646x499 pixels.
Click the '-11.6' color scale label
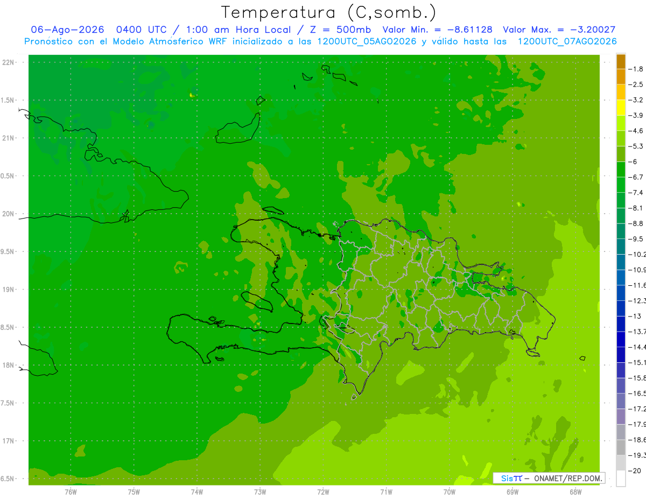coord(637,285)
